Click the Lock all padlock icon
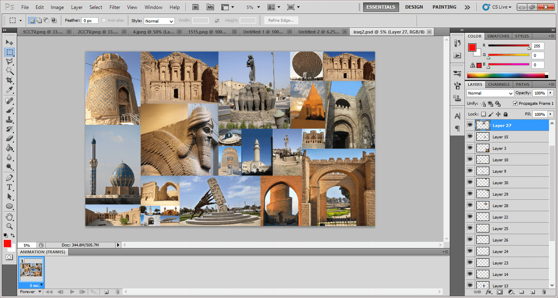Screen dimensions: 558x298 click(505, 114)
